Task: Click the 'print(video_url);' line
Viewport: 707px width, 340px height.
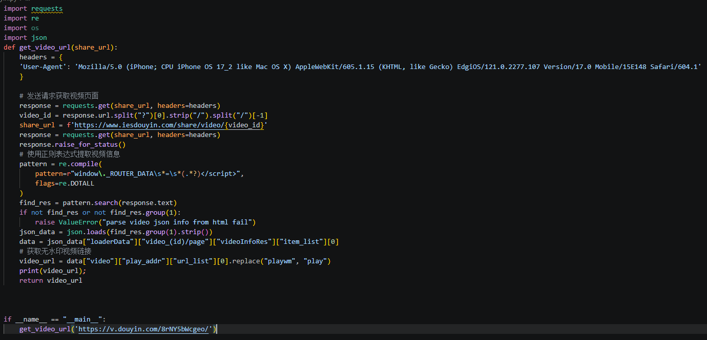Action: (x=53, y=271)
